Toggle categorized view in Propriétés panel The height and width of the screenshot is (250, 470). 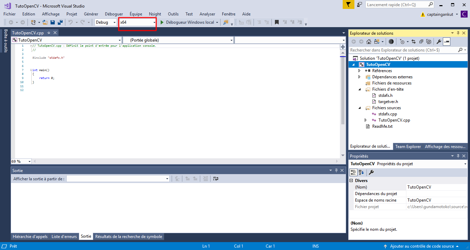click(353, 172)
